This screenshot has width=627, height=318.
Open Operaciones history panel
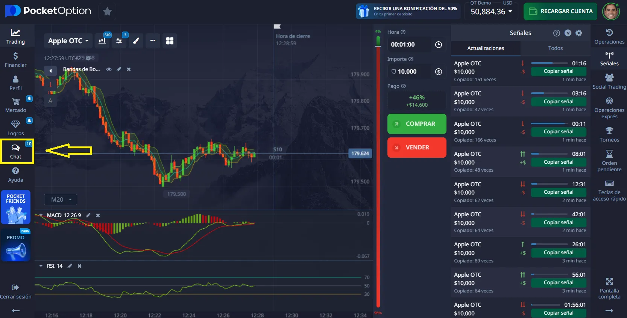(609, 36)
